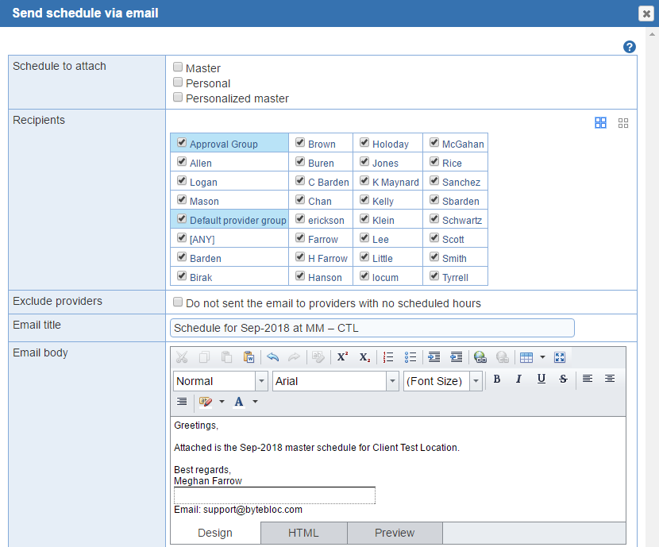Screen dimensions: 659x547
Task: Uncheck recipient Tyrrell
Action: [434, 275]
